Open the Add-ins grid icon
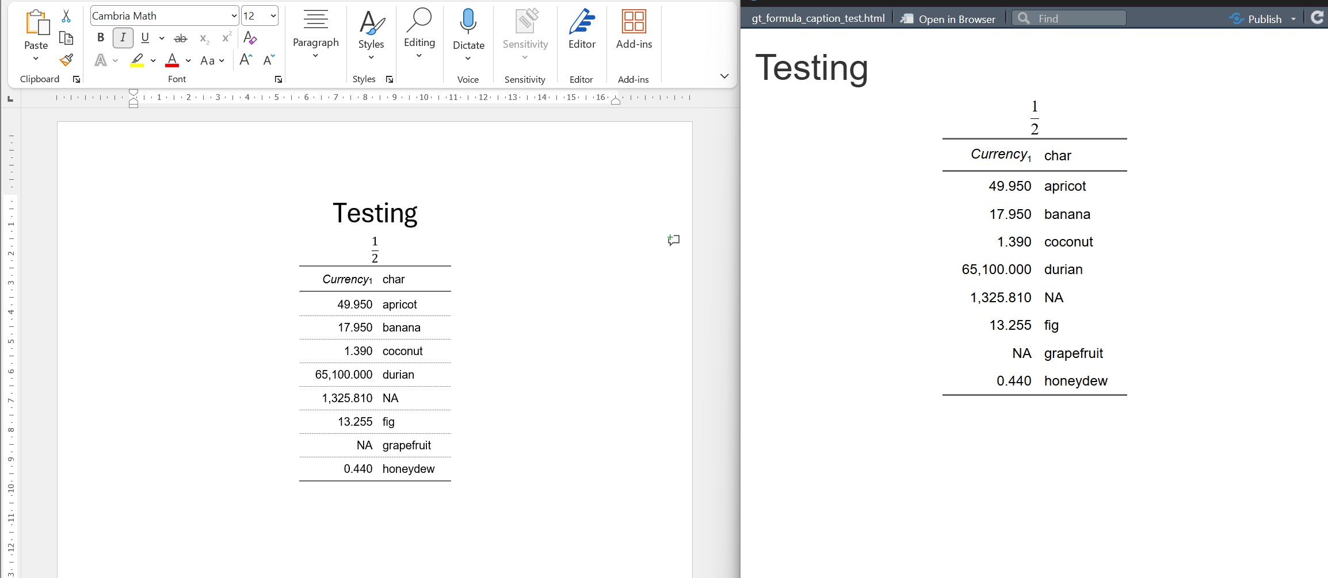 pyautogui.click(x=634, y=22)
